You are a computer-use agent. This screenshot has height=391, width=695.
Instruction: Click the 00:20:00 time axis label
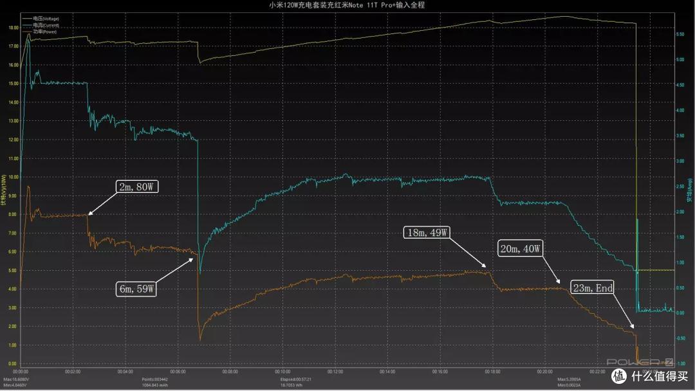pos(545,372)
